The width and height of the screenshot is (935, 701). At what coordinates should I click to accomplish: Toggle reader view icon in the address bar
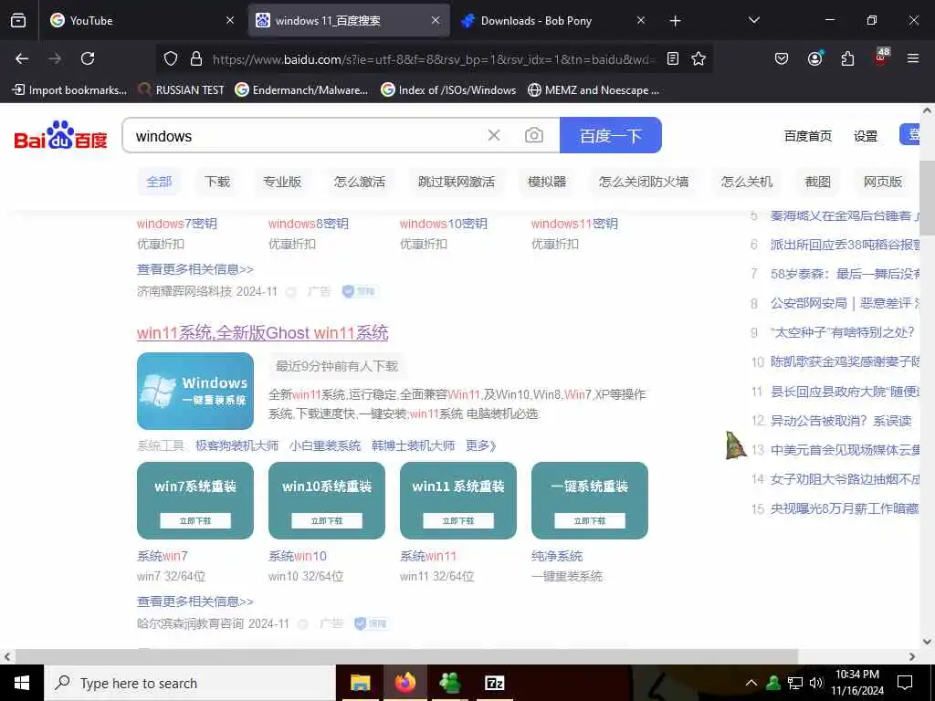(673, 58)
